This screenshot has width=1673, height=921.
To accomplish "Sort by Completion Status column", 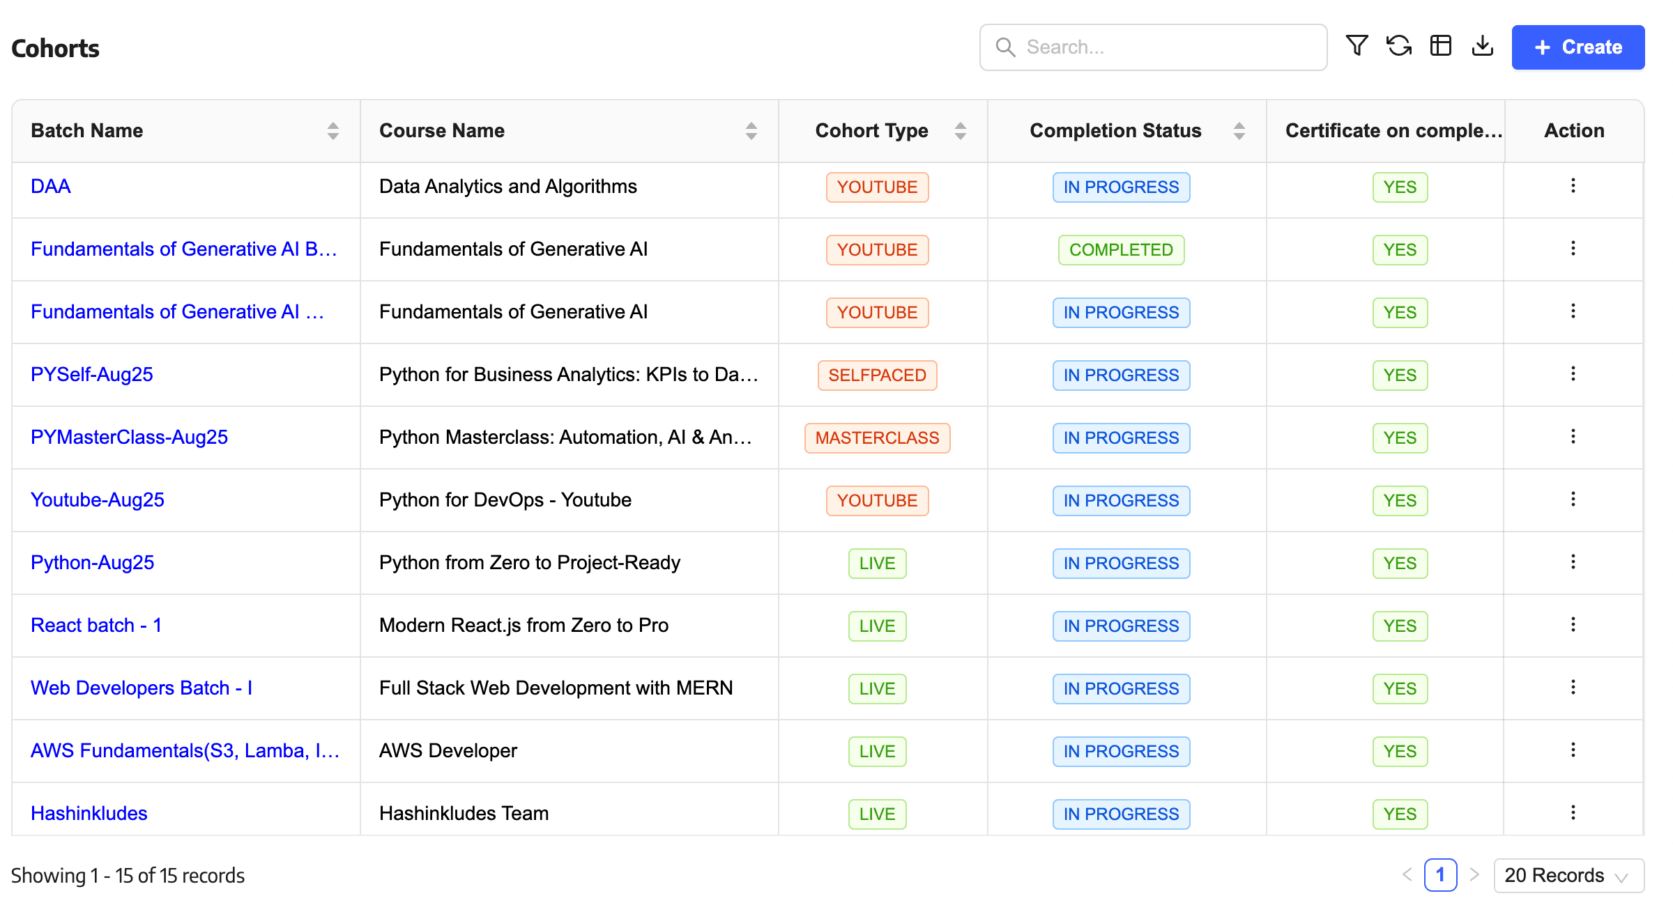I will click(1239, 131).
